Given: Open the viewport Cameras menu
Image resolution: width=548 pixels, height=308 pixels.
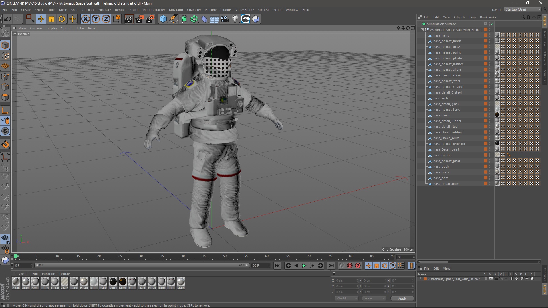Looking at the screenshot, I should pos(36,28).
